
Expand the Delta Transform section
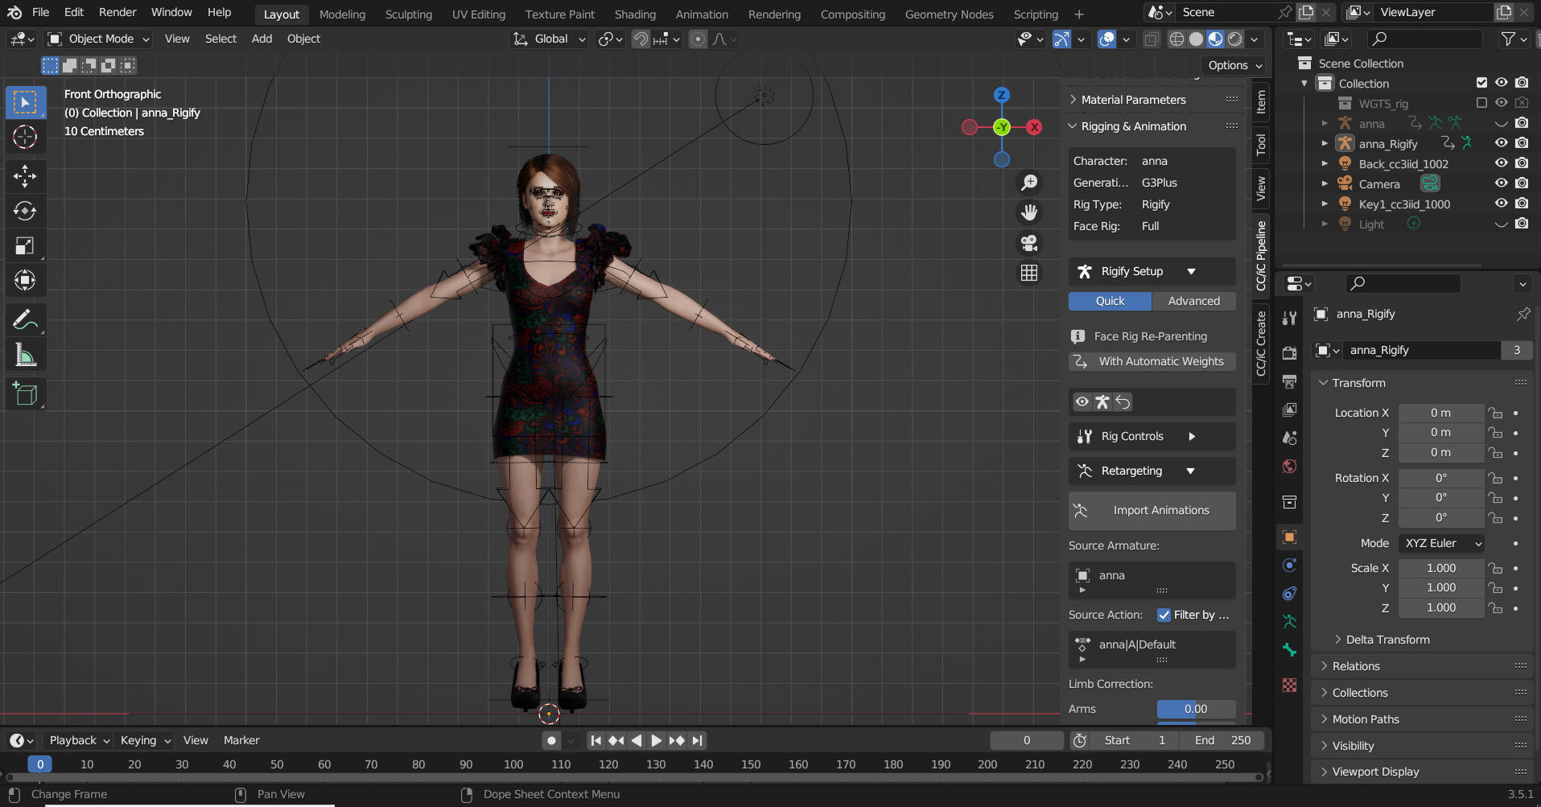pos(1387,640)
